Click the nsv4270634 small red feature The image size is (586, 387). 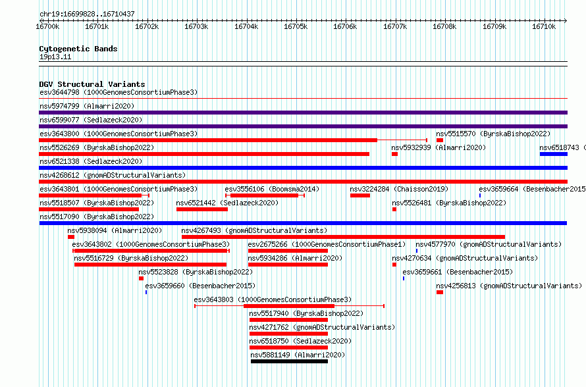click(394, 265)
